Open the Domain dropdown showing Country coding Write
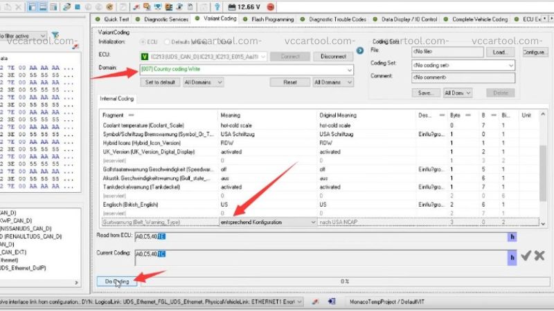Viewport: 554px width, 311px height. tap(247, 70)
